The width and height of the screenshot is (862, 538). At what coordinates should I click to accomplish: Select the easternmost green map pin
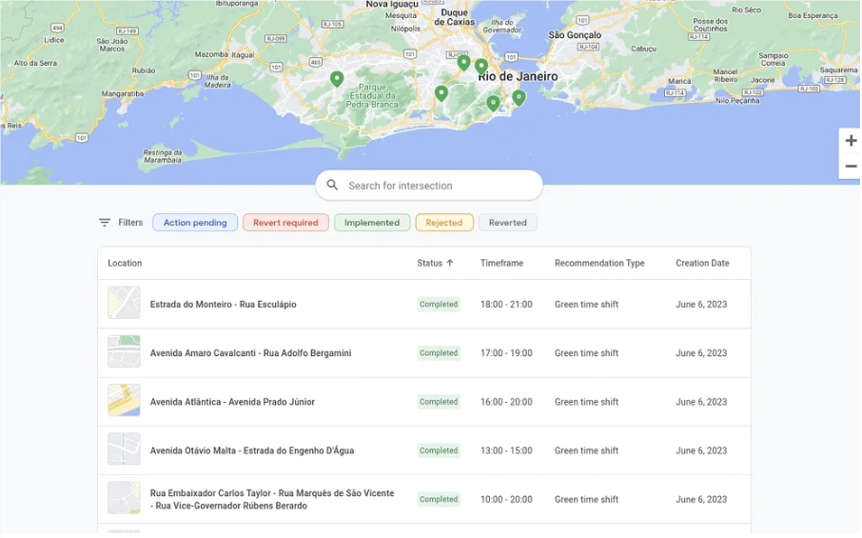(519, 97)
